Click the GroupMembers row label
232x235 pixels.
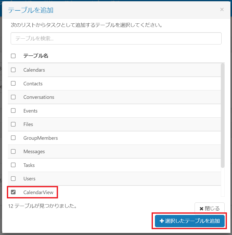point(40,138)
